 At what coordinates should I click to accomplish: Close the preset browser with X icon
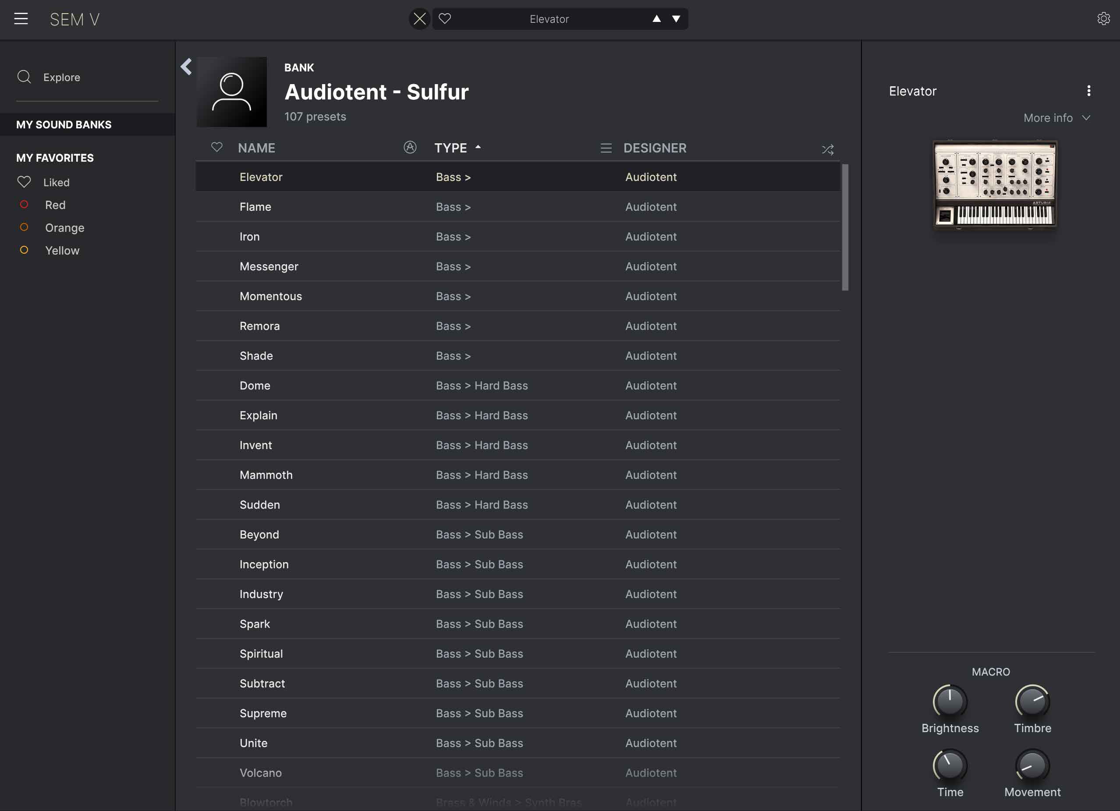click(x=419, y=19)
